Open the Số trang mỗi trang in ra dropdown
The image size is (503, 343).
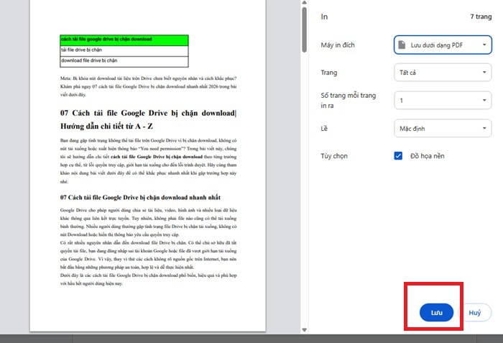point(443,101)
